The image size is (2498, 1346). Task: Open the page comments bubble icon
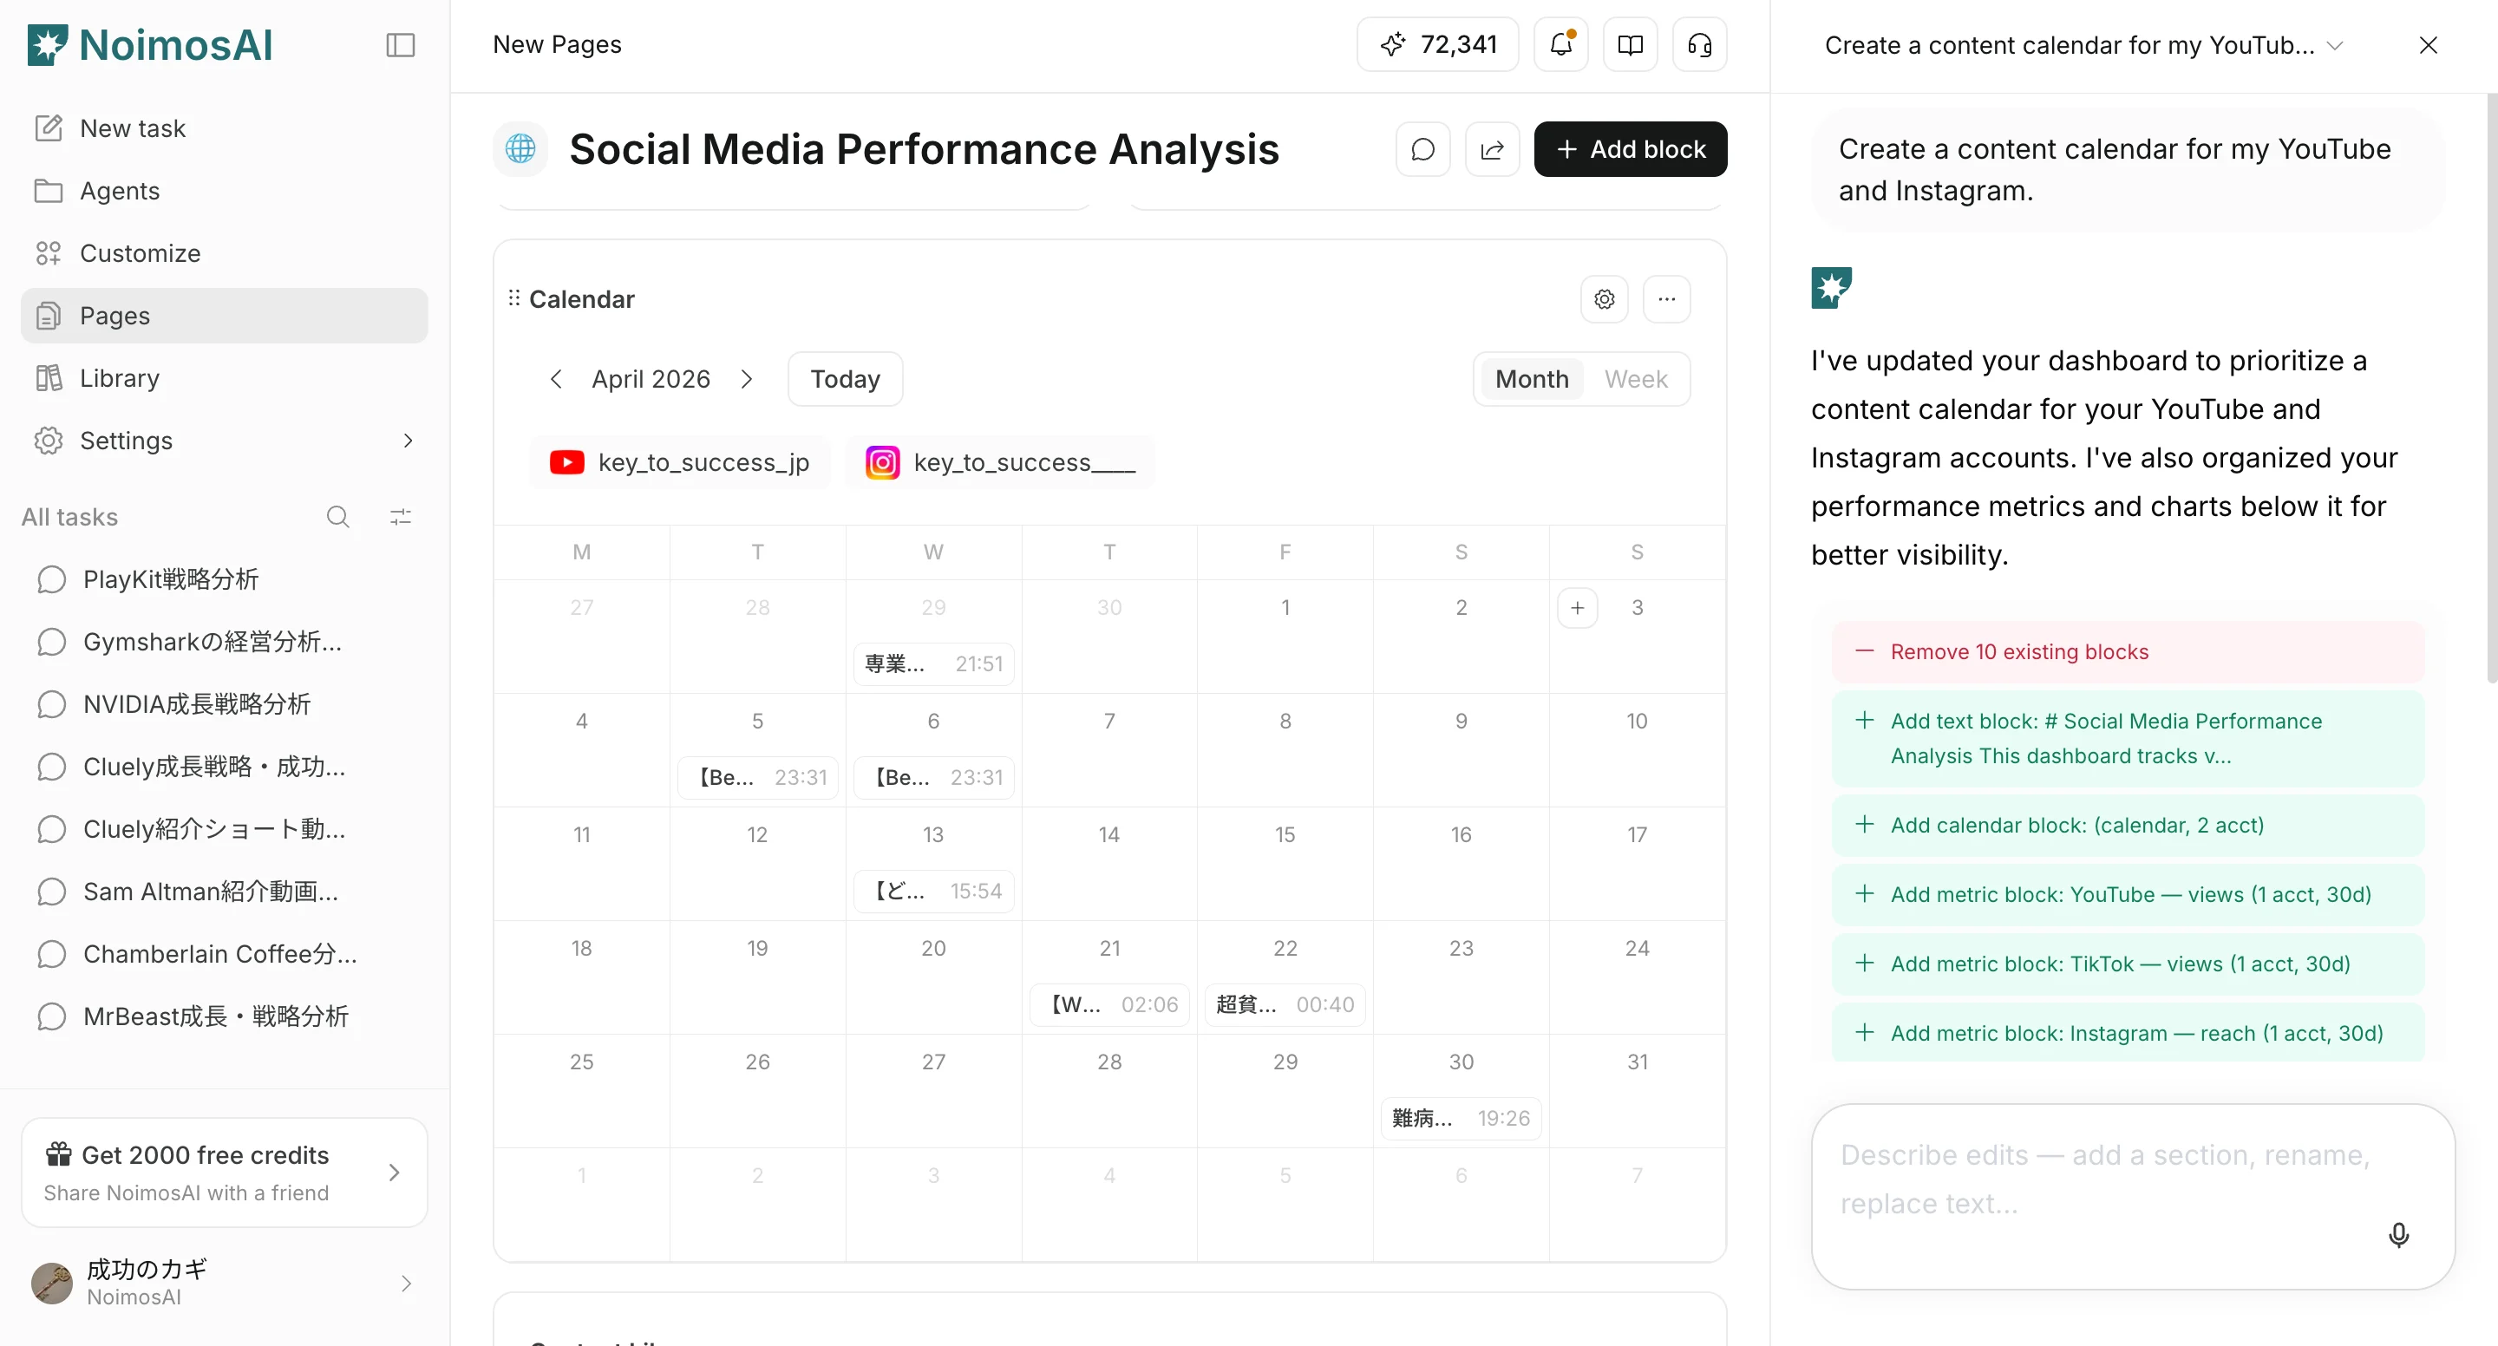pos(1422,149)
